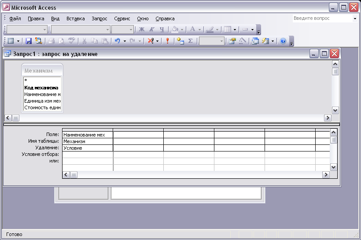Toggle bold Ж formatting
This screenshot has width=361, height=240.
pos(142,30)
